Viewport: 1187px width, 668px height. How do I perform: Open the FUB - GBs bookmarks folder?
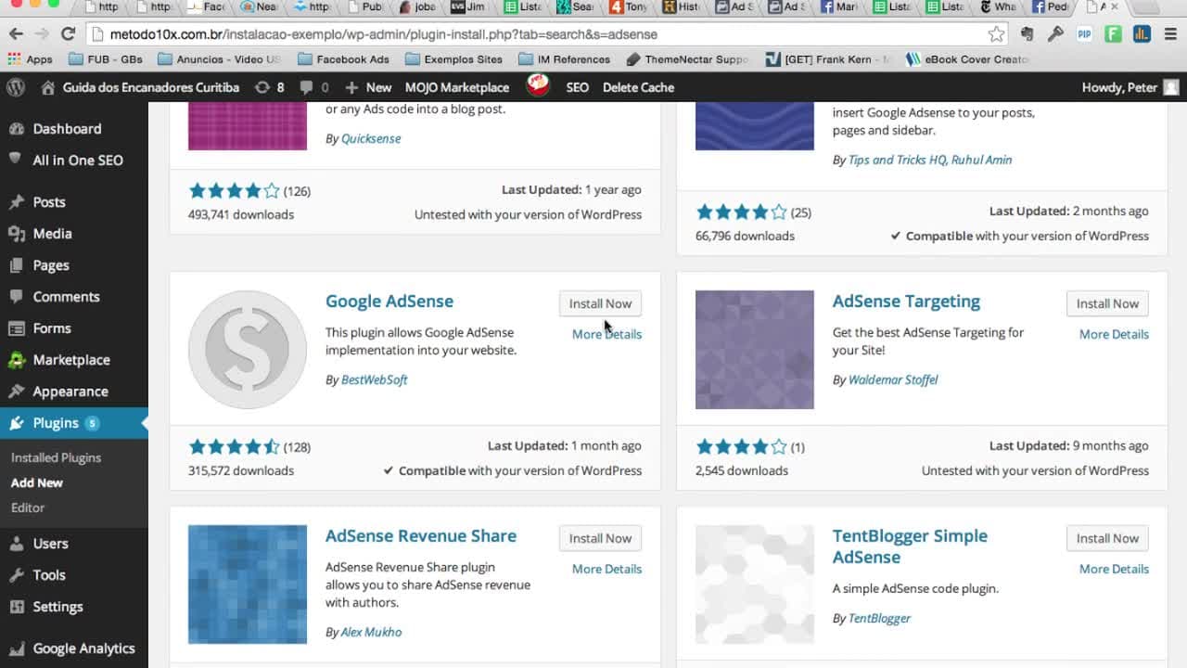106,59
